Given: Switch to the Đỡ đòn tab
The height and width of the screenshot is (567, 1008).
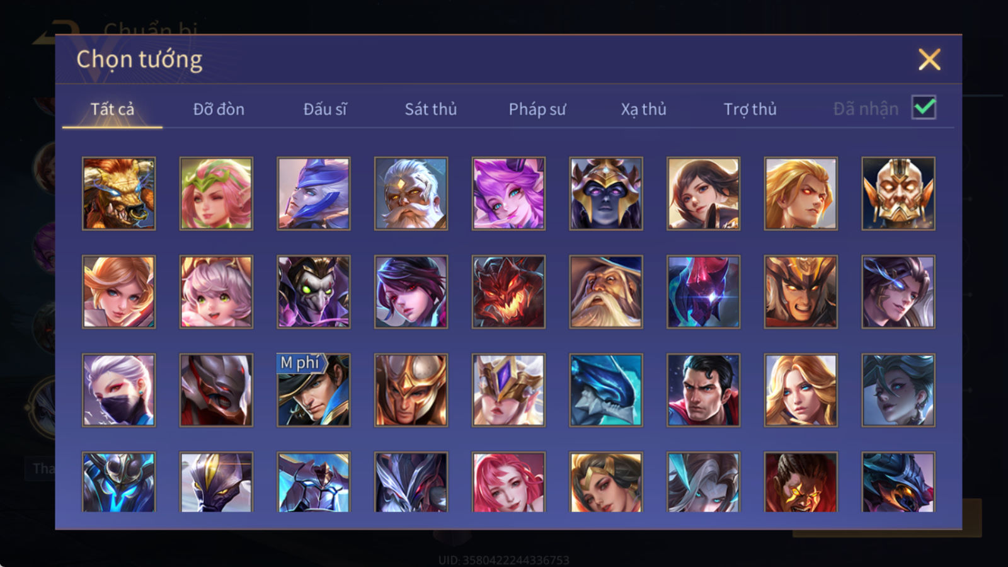Looking at the screenshot, I should click(219, 109).
